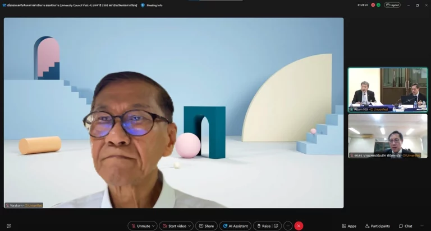Open the AI Assistant
The height and width of the screenshot is (231, 431).
[x=235, y=226]
